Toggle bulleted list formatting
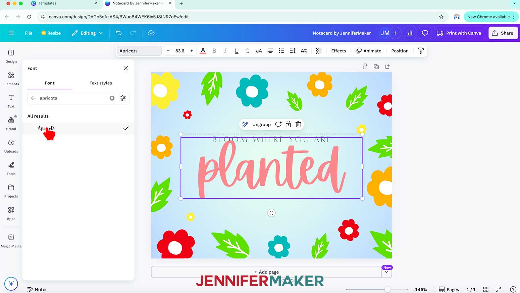Viewport: 520px width, 293px height. tap(281, 51)
